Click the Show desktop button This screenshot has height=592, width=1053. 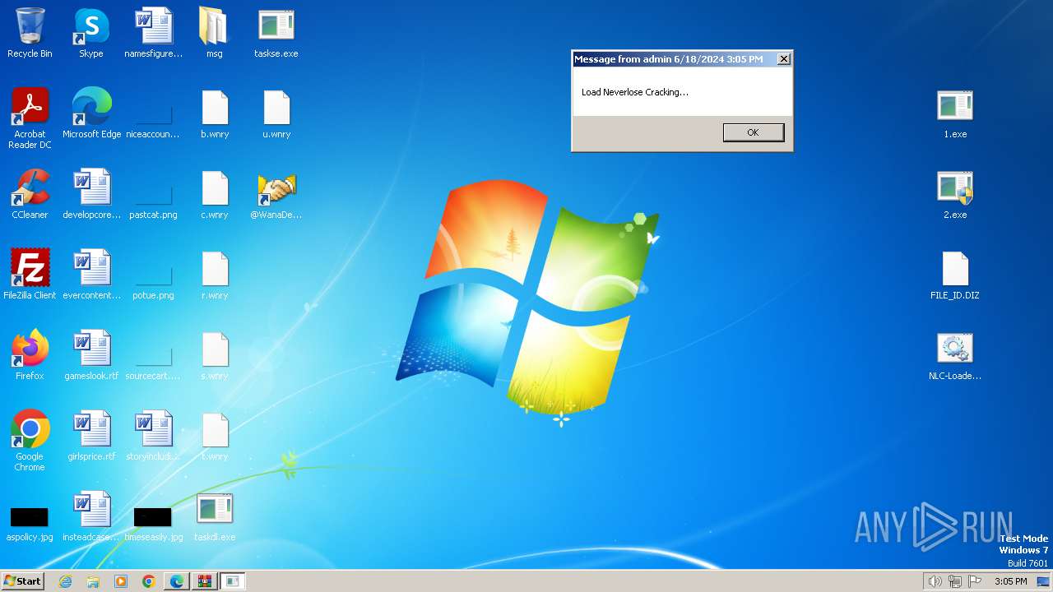[x=1044, y=581]
